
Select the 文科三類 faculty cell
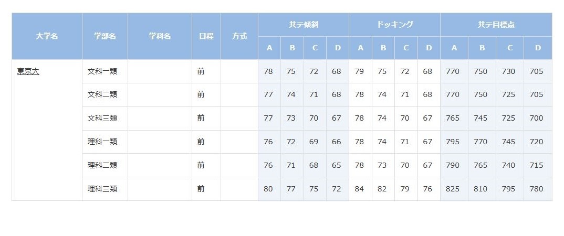point(102,119)
